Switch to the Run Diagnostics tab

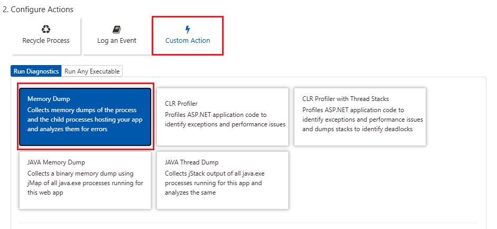point(36,71)
